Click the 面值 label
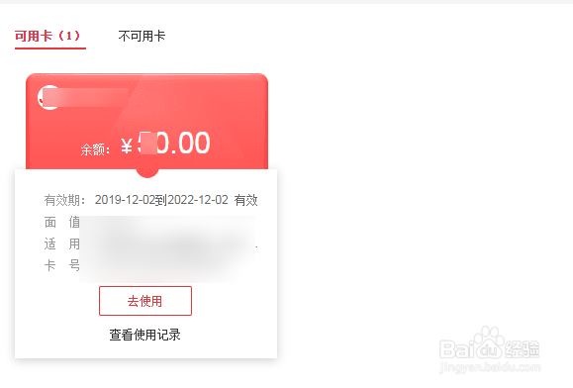This screenshot has height=388, width=573. tap(62, 222)
